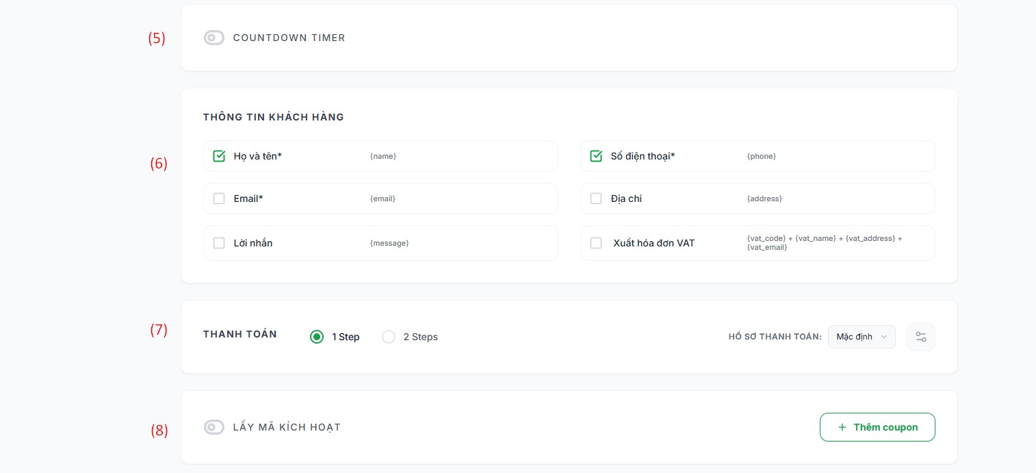This screenshot has width=1036, height=473.
Task: Check the Địa chỉ checkbox
Action: click(x=596, y=199)
